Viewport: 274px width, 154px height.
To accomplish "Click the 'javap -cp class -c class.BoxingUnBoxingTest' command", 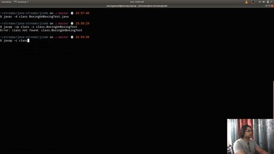I will point(40,27).
